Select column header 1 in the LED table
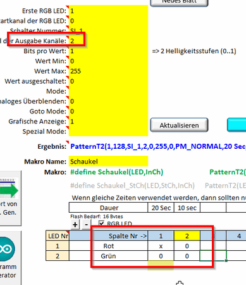The height and width of the screenshot is (285, 246). click(161, 236)
